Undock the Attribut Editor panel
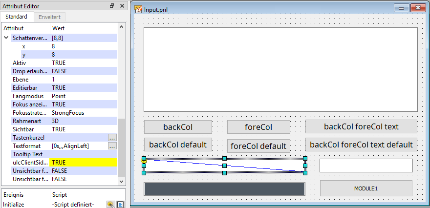This screenshot has width=430, height=208. click(x=112, y=6)
